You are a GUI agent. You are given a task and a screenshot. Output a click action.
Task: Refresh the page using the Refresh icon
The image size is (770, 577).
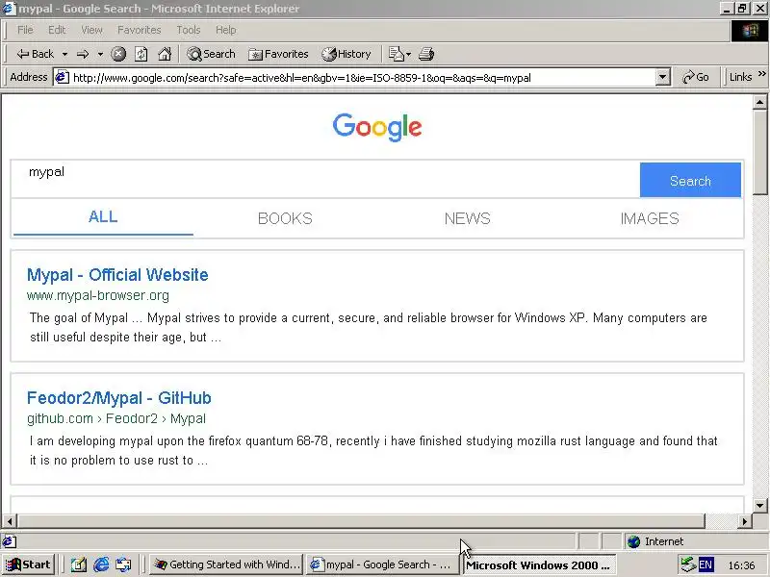click(x=141, y=54)
